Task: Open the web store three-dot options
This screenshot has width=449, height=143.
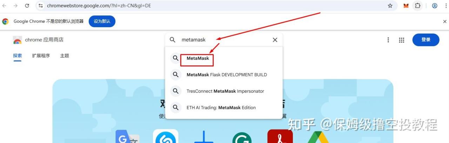Action: 388,40
